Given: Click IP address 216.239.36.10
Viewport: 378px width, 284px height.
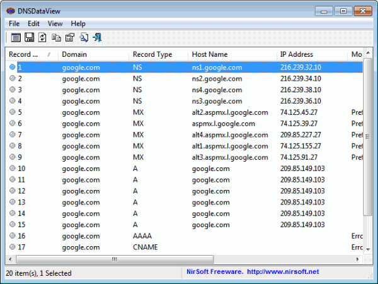Looking at the screenshot, I should (x=301, y=101).
